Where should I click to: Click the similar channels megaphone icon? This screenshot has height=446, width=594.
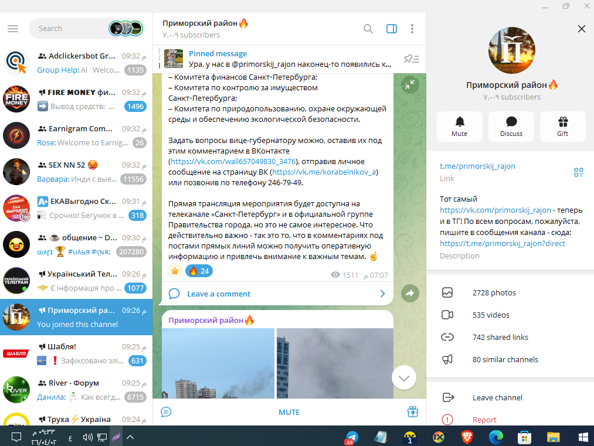[447, 359]
